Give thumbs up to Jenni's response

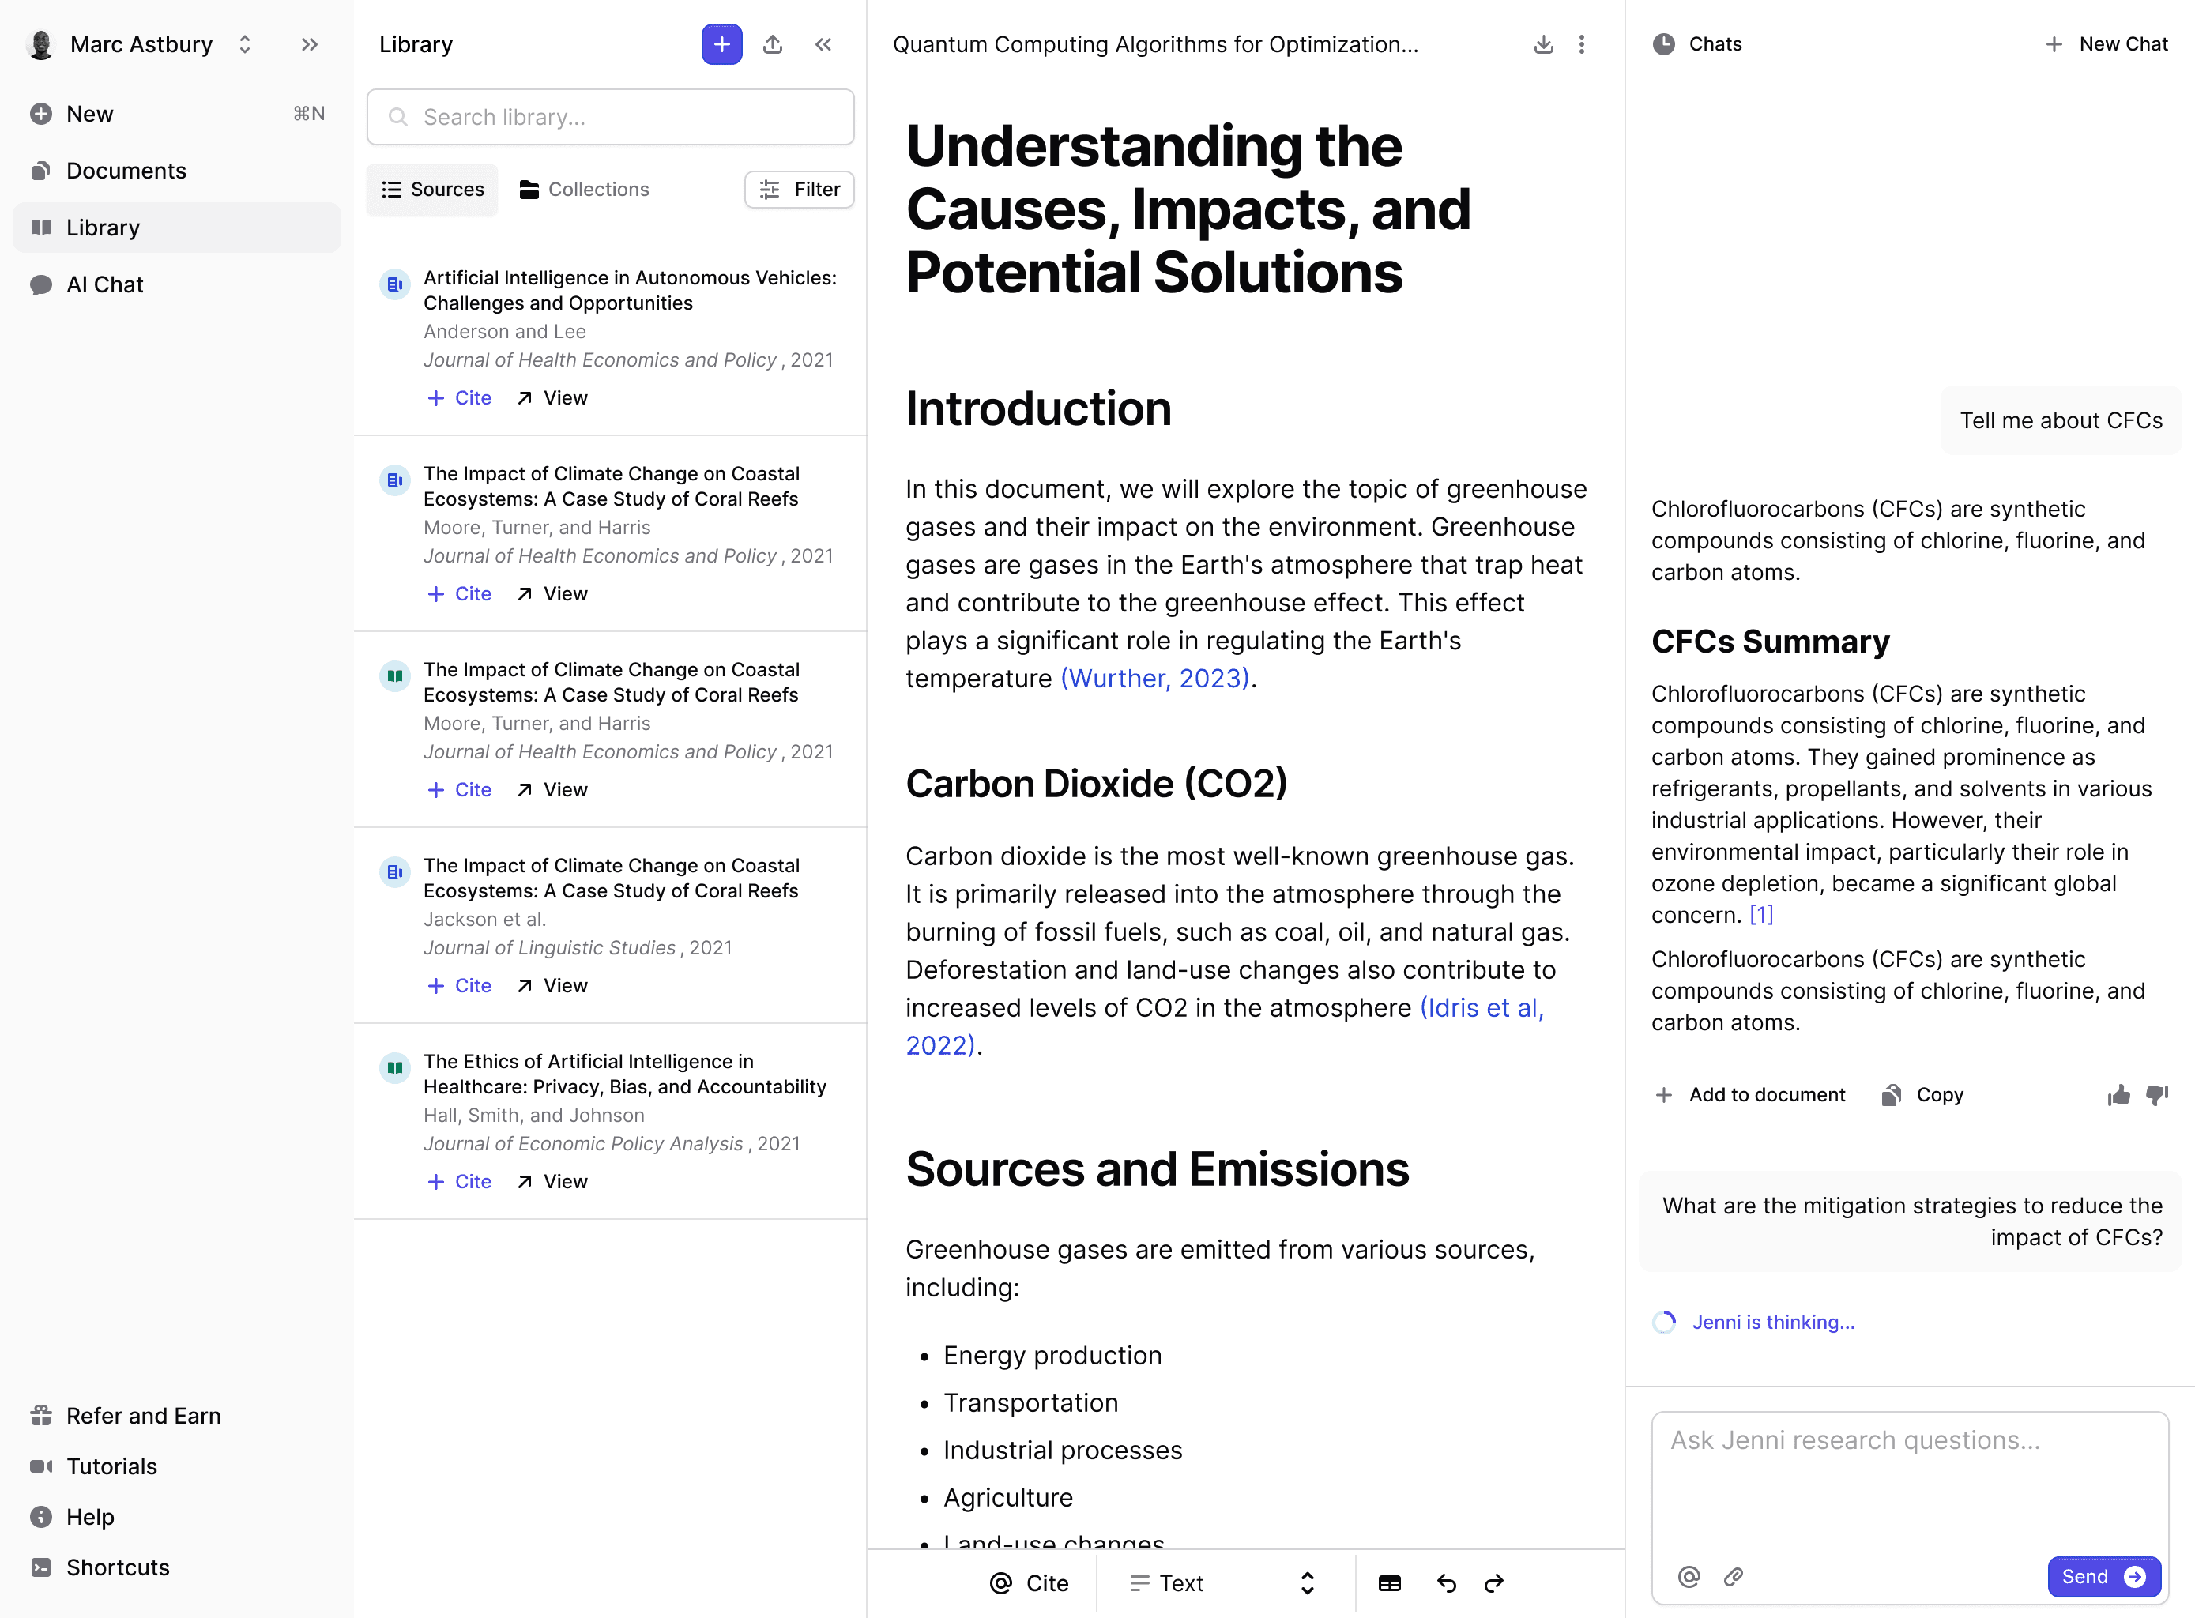click(x=2118, y=1095)
